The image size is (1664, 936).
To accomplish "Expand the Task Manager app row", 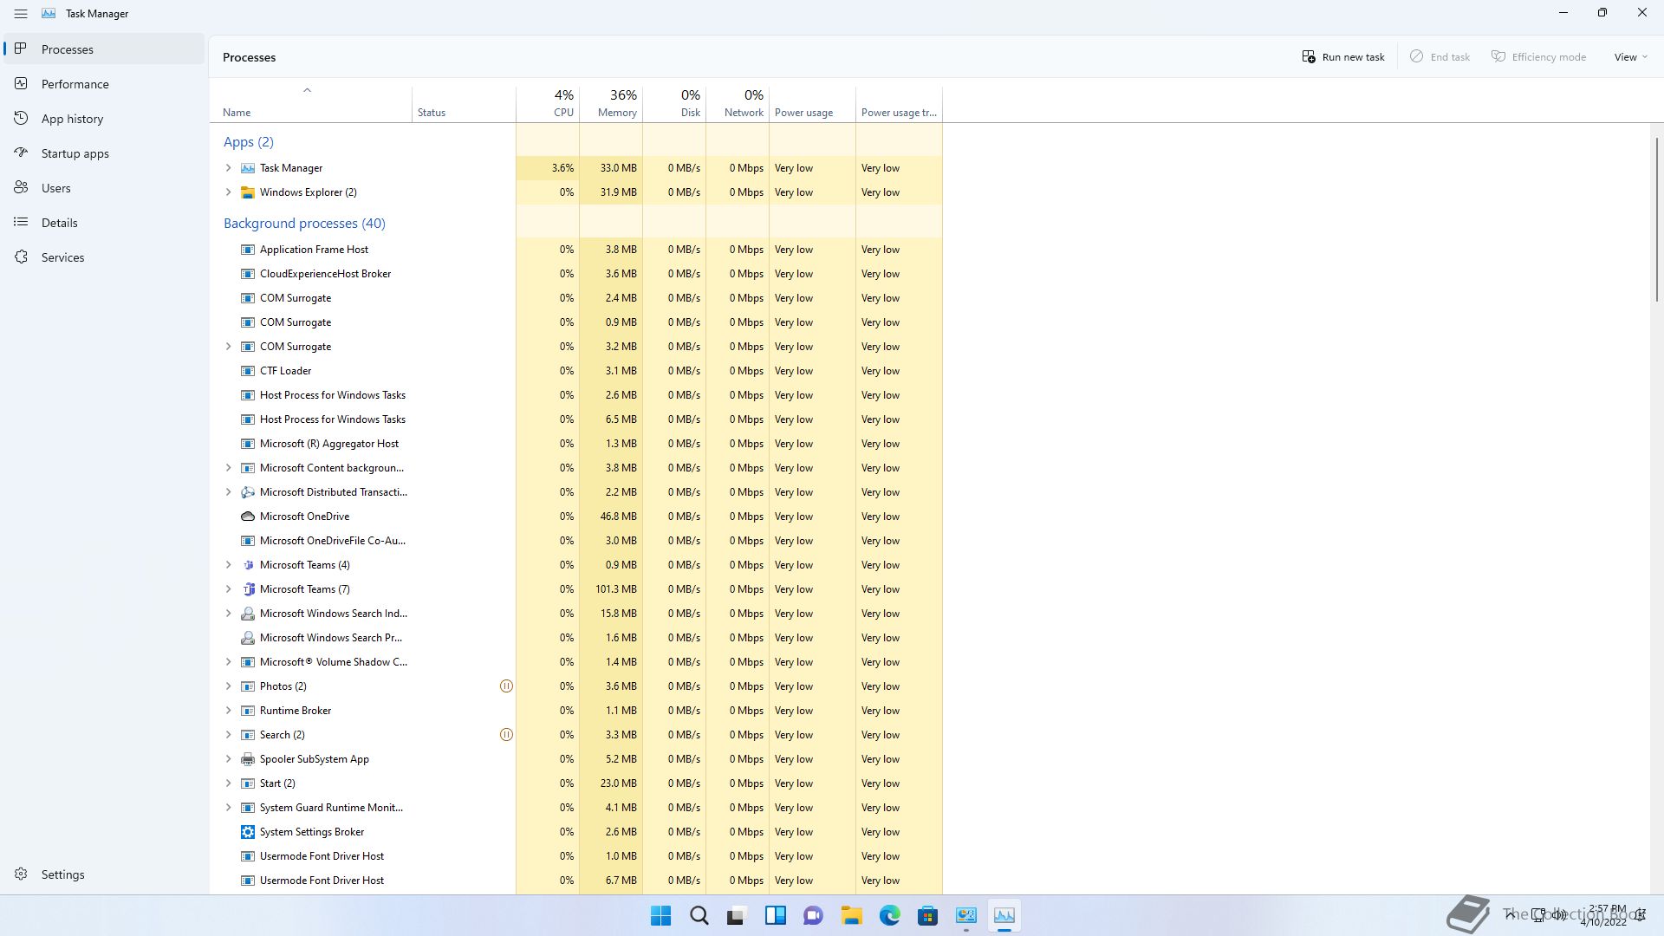I will click(x=228, y=168).
